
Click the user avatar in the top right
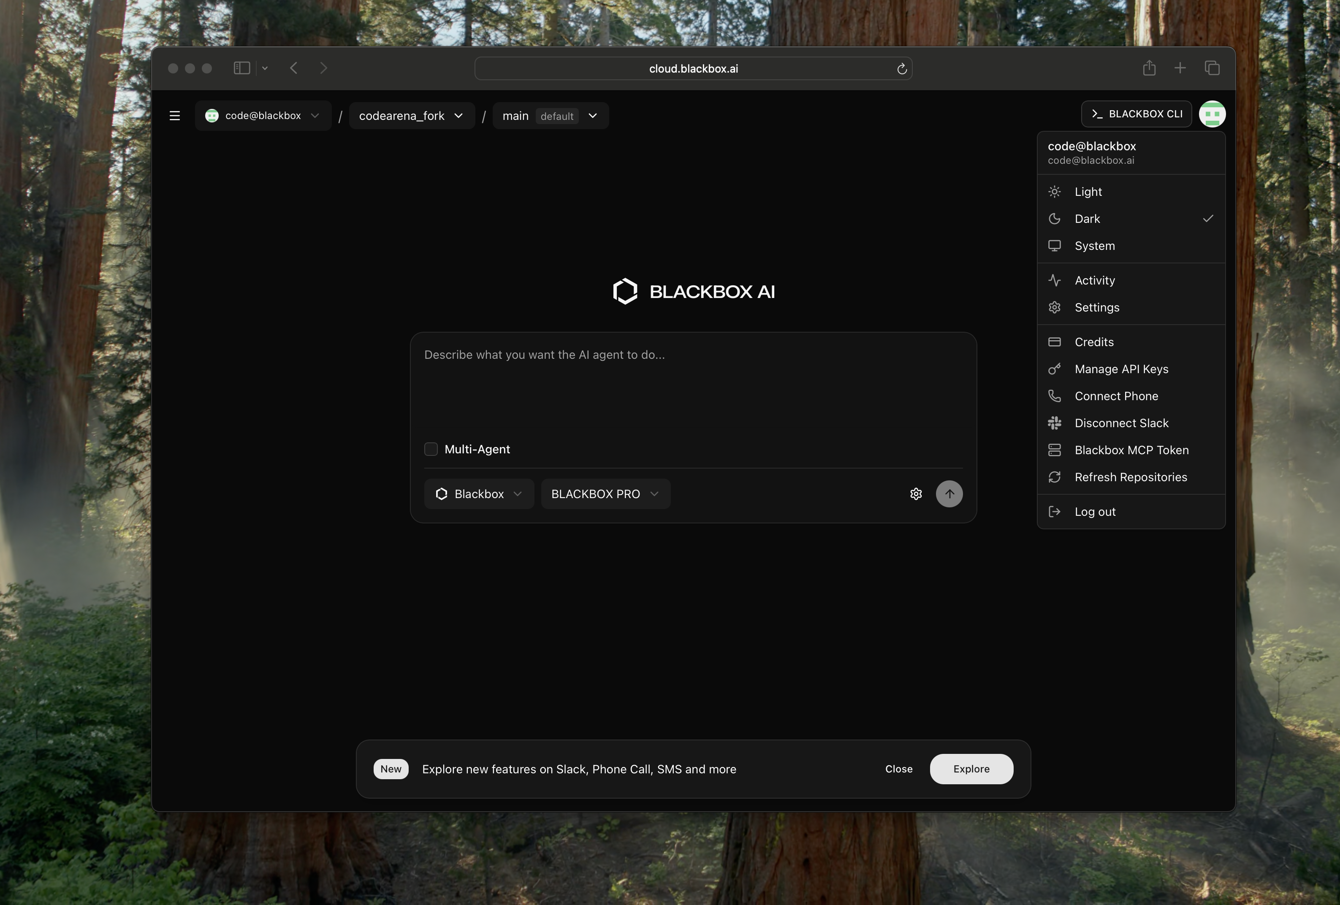1212,114
